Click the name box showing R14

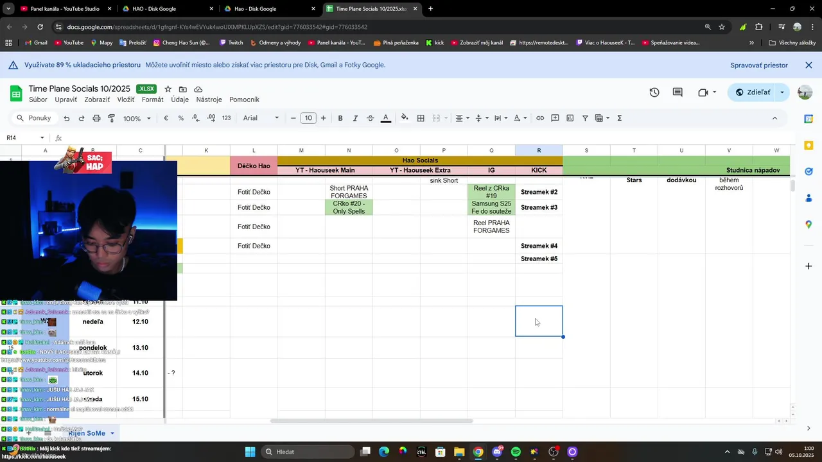pyautogui.click(x=24, y=138)
